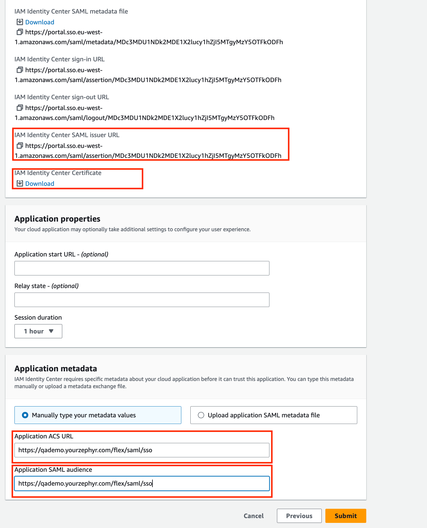Click the Session duration dropdown arrow
Screen dimensions: 427x528
(51, 331)
